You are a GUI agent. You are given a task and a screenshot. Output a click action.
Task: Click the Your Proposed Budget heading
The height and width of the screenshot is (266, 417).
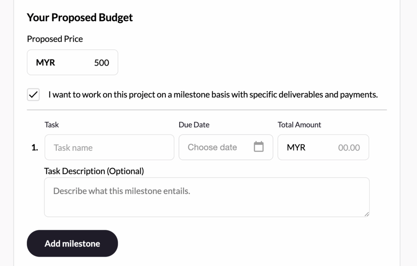tap(80, 18)
